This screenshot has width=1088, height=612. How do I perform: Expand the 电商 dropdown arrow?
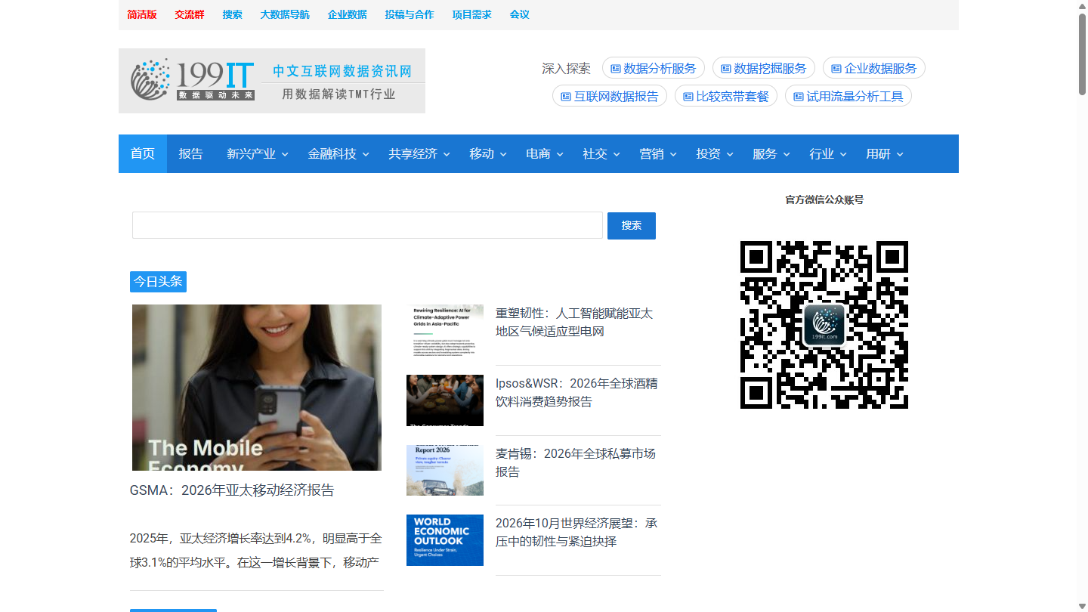[x=560, y=154]
